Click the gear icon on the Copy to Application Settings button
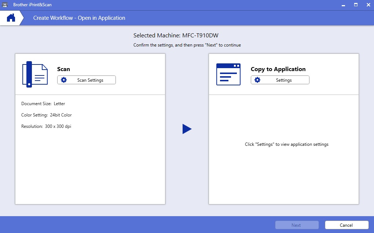This screenshot has width=374, height=233. [x=257, y=80]
